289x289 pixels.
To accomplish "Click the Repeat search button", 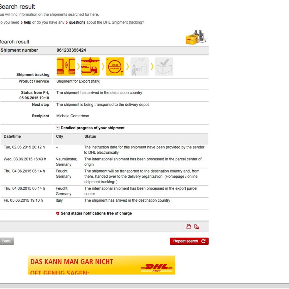I will coord(189,241).
